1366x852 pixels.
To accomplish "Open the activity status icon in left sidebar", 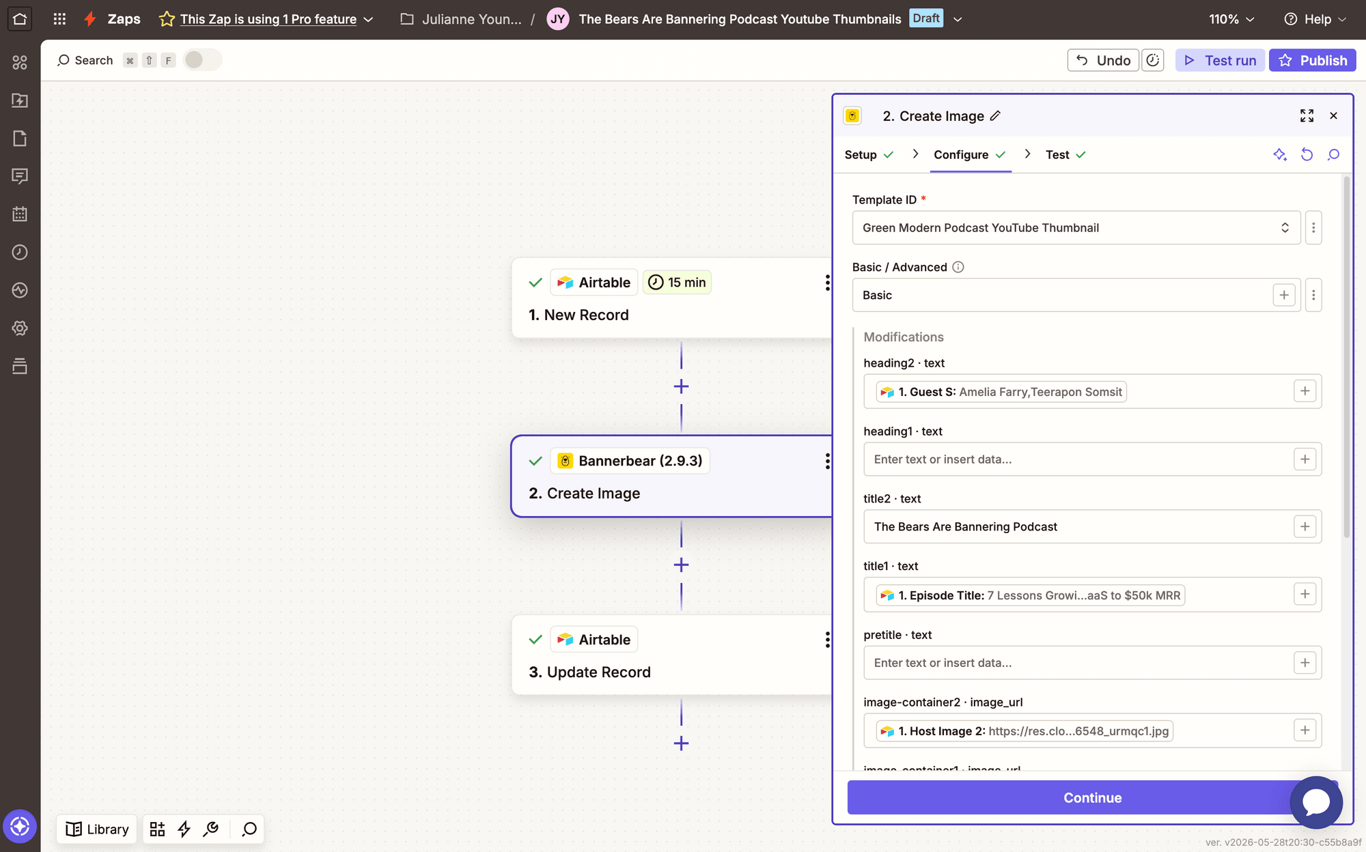I will 20,290.
